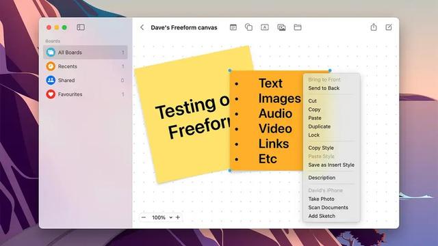The image size is (438, 246).
Task: Choose Send to Back in context menu
Action: pos(324,88)
